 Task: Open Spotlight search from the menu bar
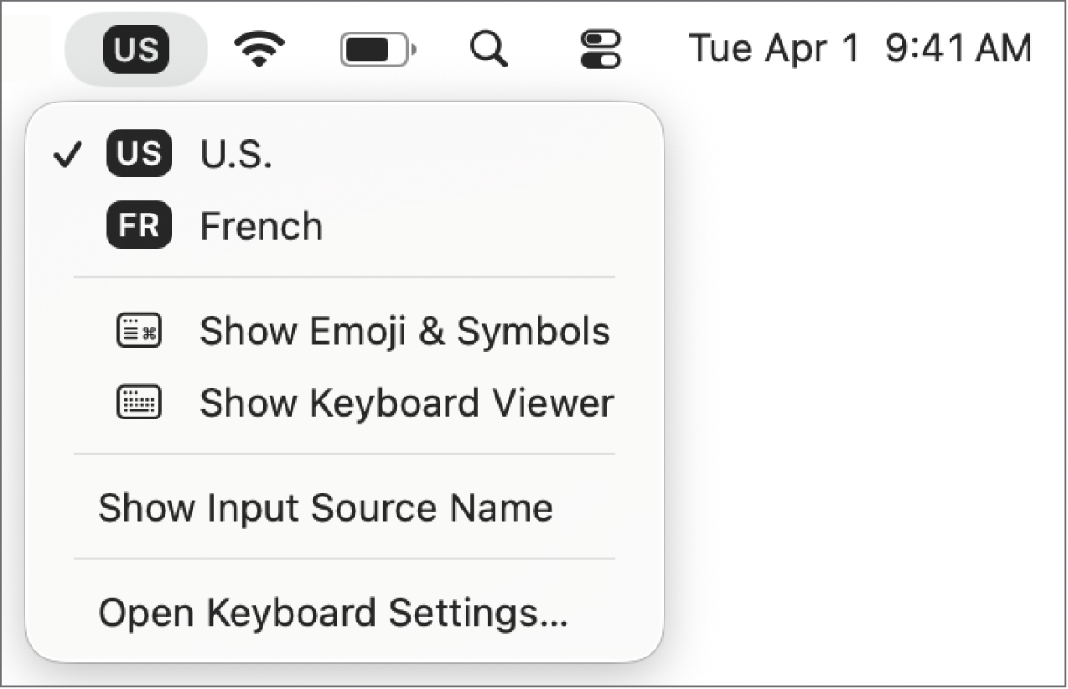coord(489,48)
